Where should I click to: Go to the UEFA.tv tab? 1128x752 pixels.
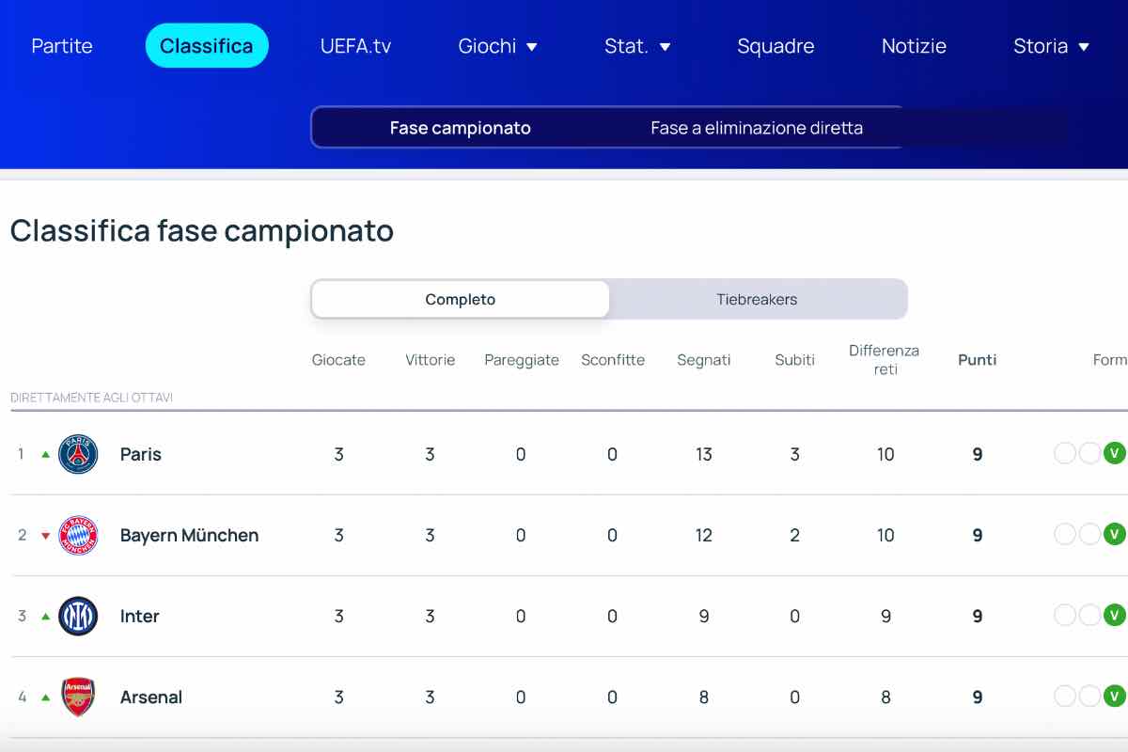tap(355, 46)
